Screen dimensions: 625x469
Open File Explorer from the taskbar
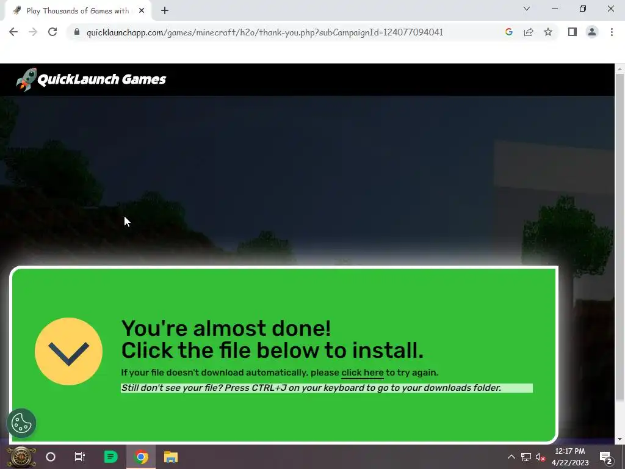[x=171, y=457]
